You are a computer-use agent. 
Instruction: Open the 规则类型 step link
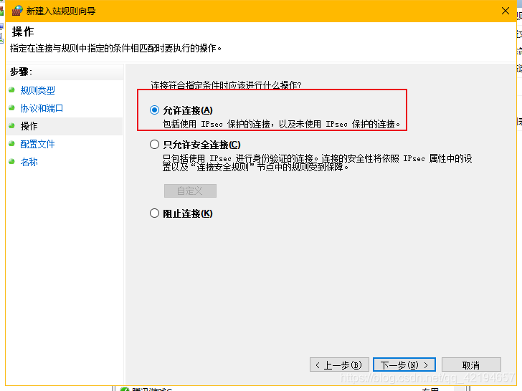point(37,90)
